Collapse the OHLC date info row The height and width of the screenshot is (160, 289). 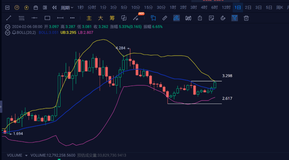[7, 27]
